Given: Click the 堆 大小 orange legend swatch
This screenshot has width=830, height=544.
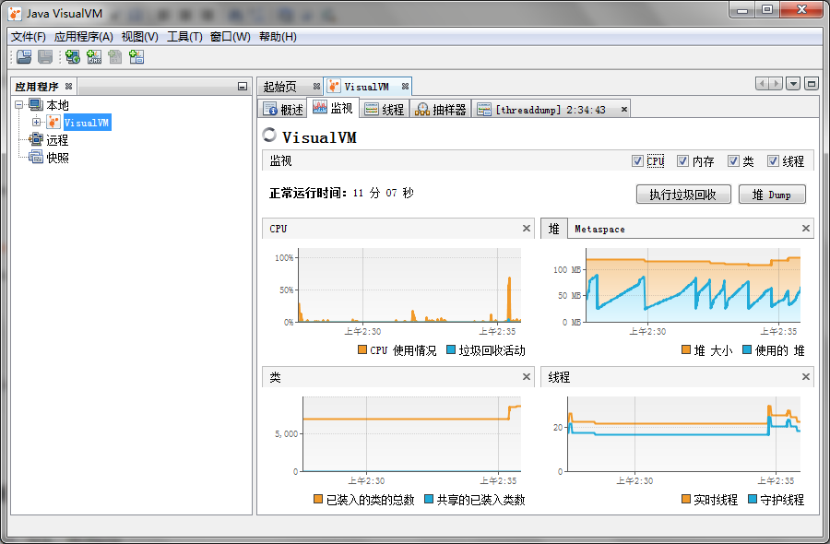Looking at the screenshot, I should 686,349.
